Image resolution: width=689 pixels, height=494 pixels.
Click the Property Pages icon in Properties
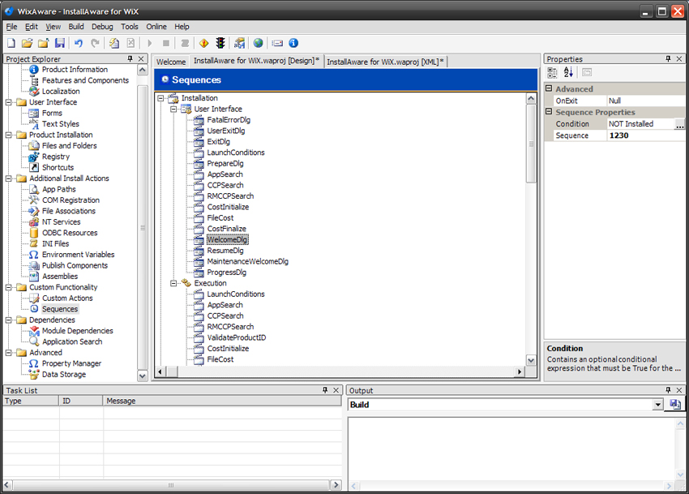click(587, 72)
